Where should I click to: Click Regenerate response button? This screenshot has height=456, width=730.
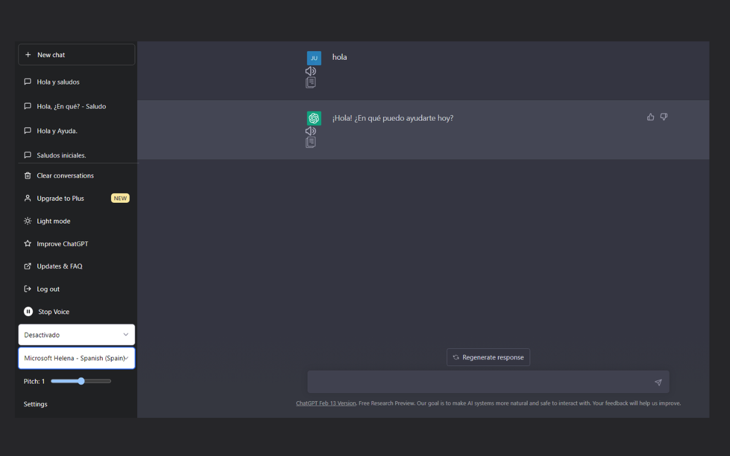coord(488,357)
